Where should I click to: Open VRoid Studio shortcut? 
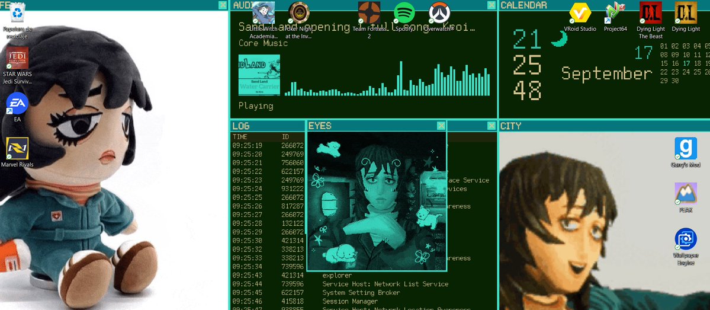tap(580, 17)
